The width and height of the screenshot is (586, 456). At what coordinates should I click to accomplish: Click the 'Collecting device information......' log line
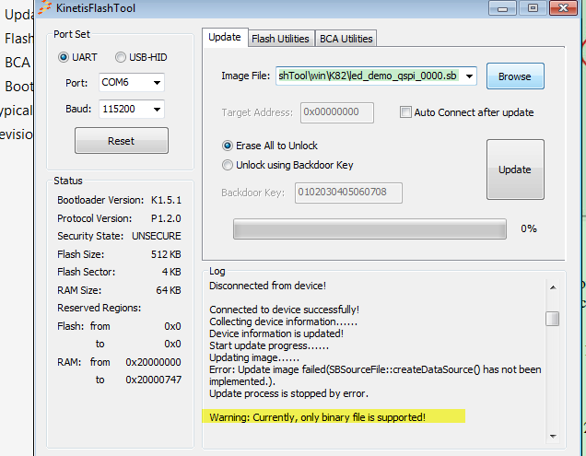[x=283, y=322]
